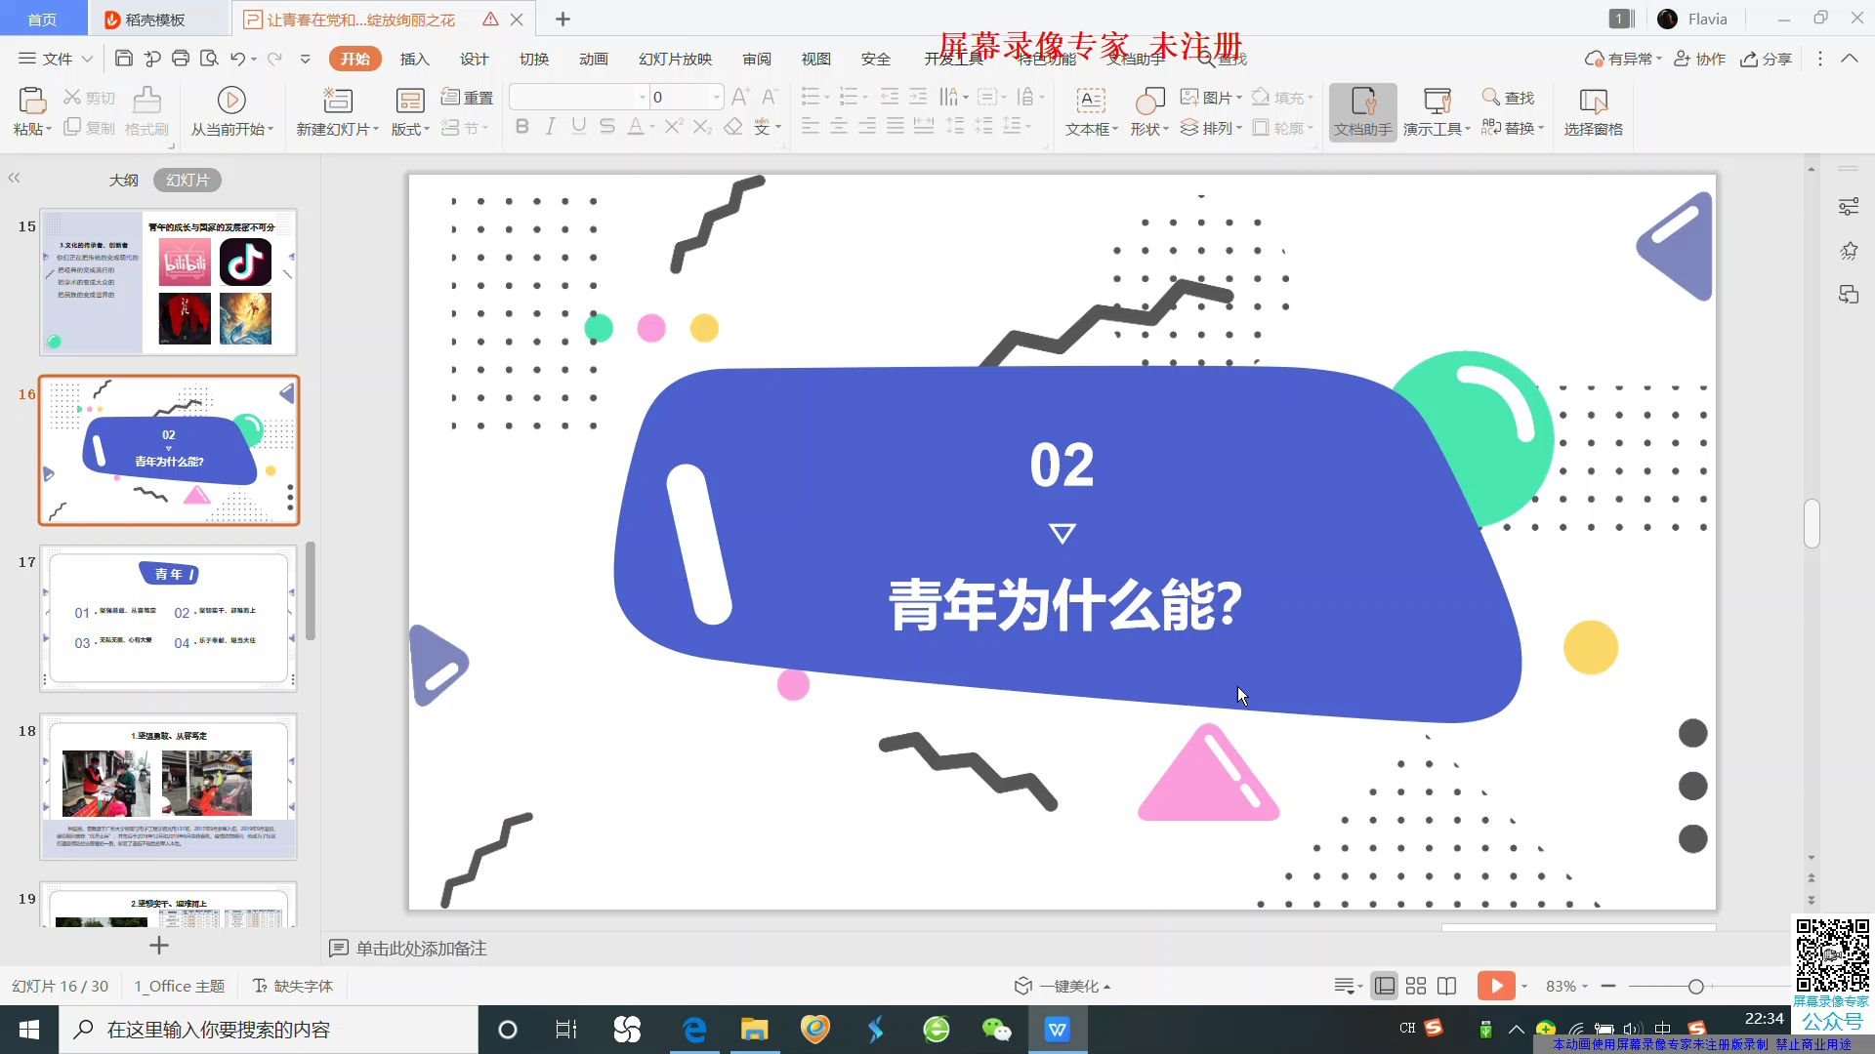Click the Selection Pane (选择窗格) icon
This screenshot has width=1875, height=1054.
[x=1593, y=101]
